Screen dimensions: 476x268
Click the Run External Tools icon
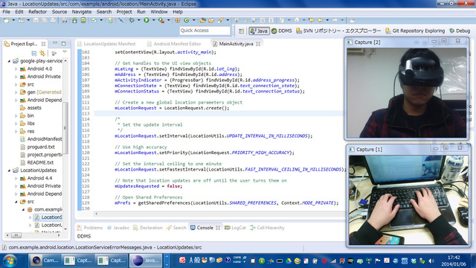(x=161, y=20)
